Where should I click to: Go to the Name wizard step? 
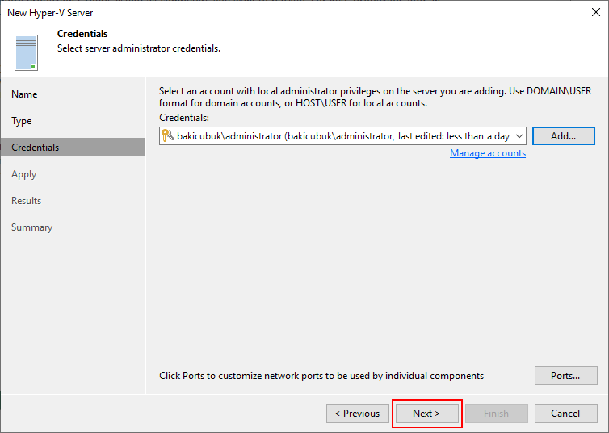[x=24, y=94]
